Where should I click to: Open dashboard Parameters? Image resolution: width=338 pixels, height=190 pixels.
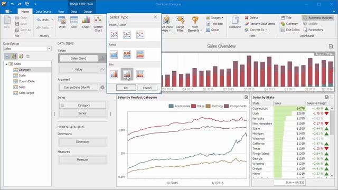(313, 30)
